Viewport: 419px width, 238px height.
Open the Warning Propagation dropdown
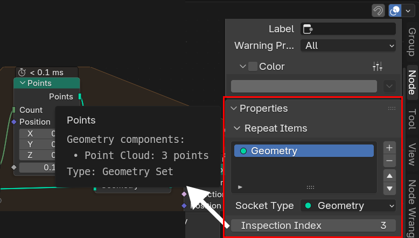tap(348, 46)
